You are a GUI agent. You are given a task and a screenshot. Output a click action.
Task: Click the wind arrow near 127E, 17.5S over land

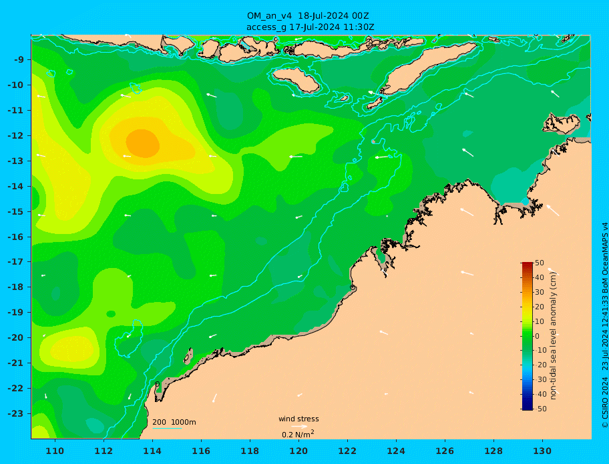pyautogui.click(x=467, y=273)
